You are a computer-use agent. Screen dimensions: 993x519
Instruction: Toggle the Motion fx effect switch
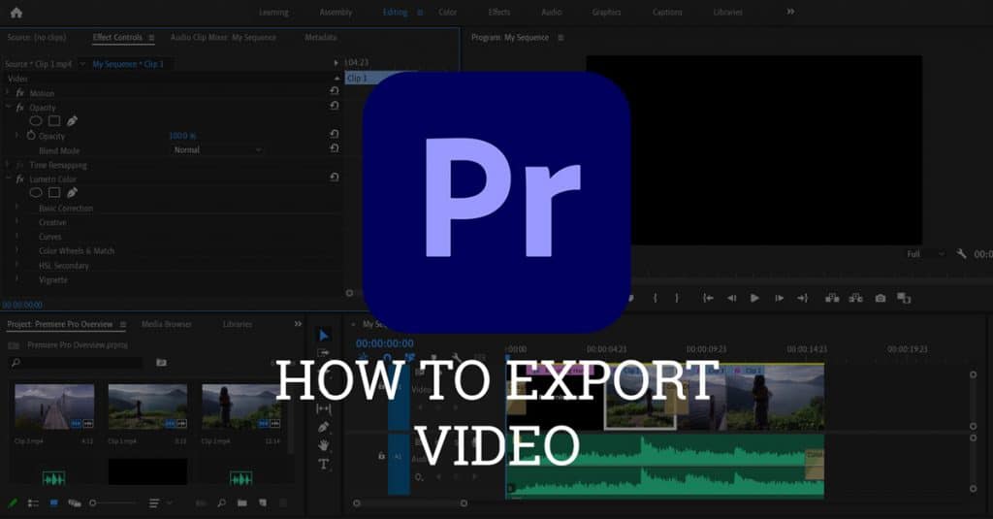coord(20,93)
